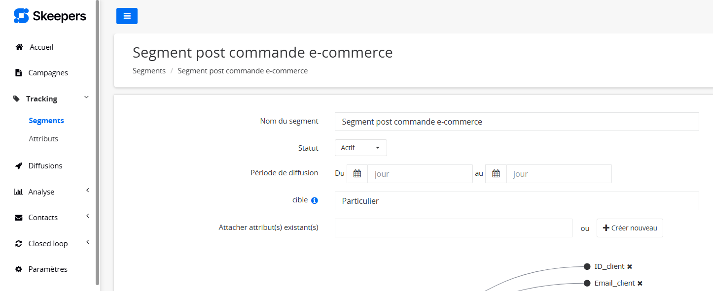
Task: Remove the Email_client attribute
Action: click(640, 284)
